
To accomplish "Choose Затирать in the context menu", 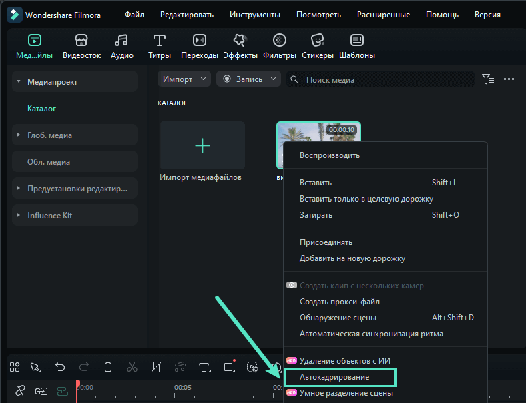I will click(385, 215).
